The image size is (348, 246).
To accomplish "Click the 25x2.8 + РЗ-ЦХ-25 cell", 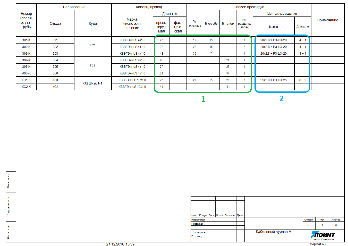I will click(x=273, y=80).
